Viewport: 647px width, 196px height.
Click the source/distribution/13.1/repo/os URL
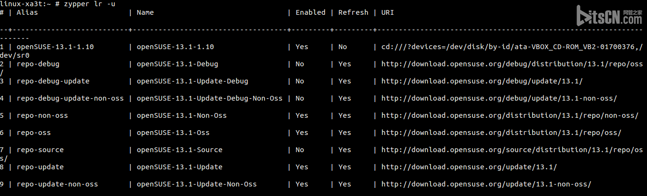(512, 150)
